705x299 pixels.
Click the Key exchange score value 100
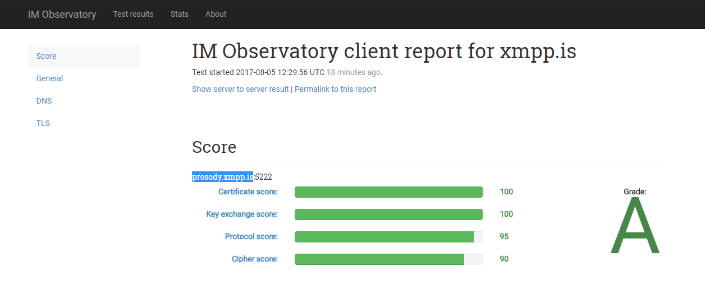pyautogui.click(x=506, y=214)
